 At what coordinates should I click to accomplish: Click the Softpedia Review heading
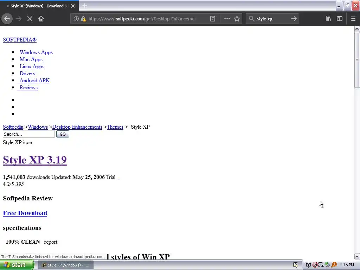(x=28, y=198)
